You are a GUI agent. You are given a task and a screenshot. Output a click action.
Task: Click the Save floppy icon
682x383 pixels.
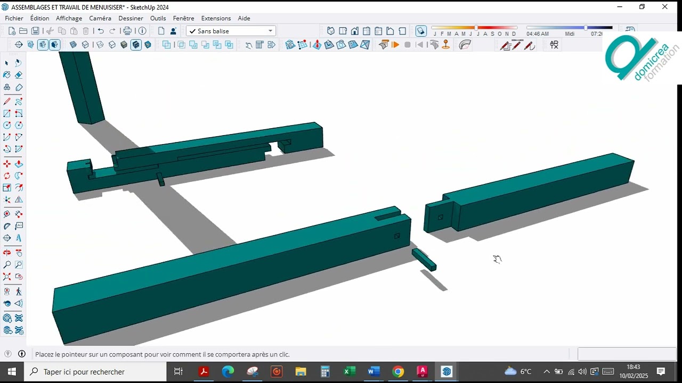coord(35,31)
